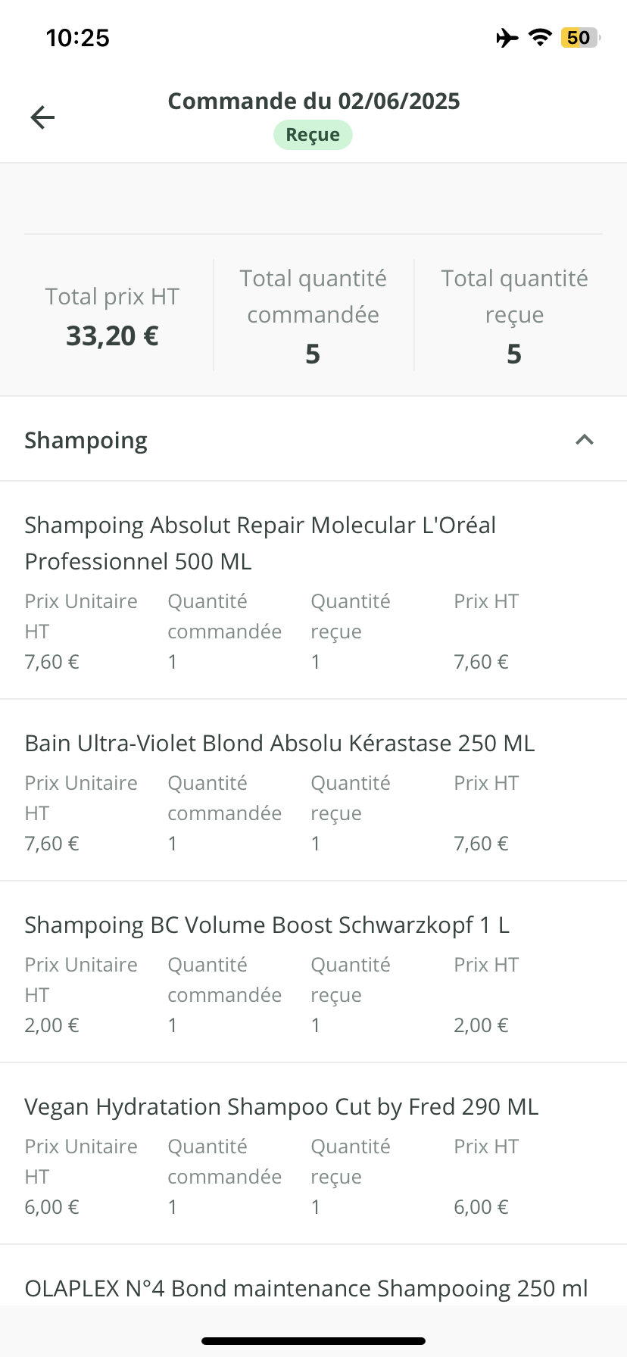
Task: Select Vegan Hydratation Shampoo Cut by Fred
Action: tap(281, 1106)
